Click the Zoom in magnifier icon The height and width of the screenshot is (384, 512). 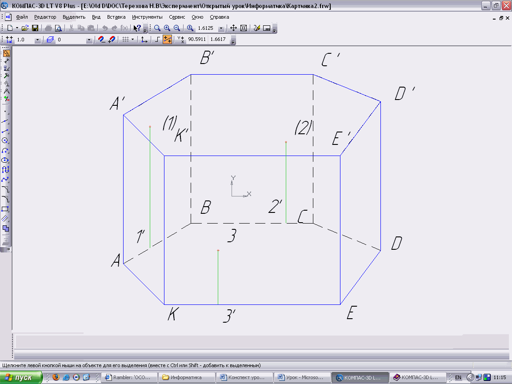167,28
